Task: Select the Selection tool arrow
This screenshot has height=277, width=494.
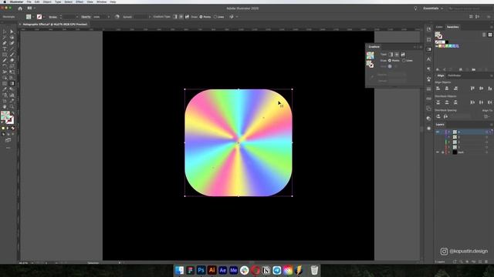Action: tap(5, 32)
